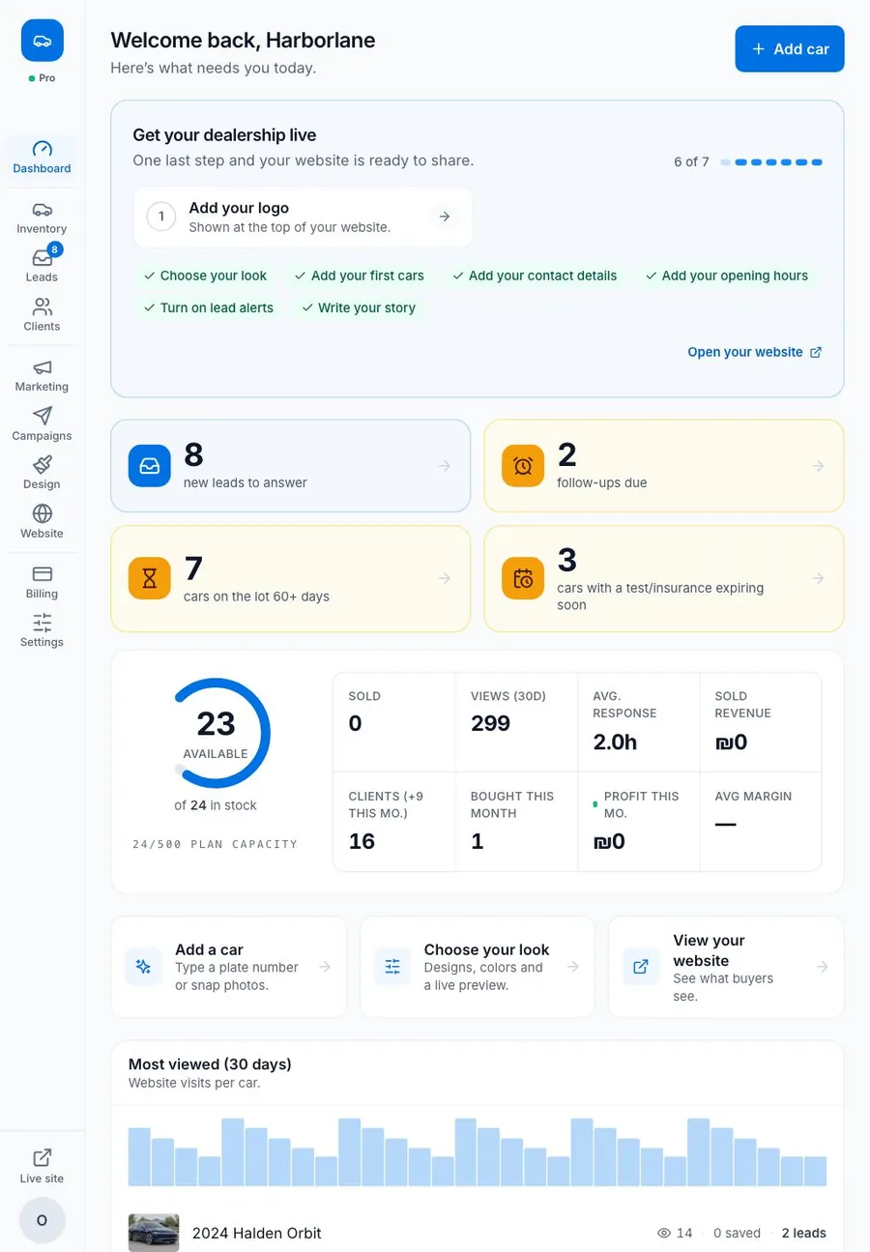
Task: Open the Clients people icon
Action: (x=42, y=307)
